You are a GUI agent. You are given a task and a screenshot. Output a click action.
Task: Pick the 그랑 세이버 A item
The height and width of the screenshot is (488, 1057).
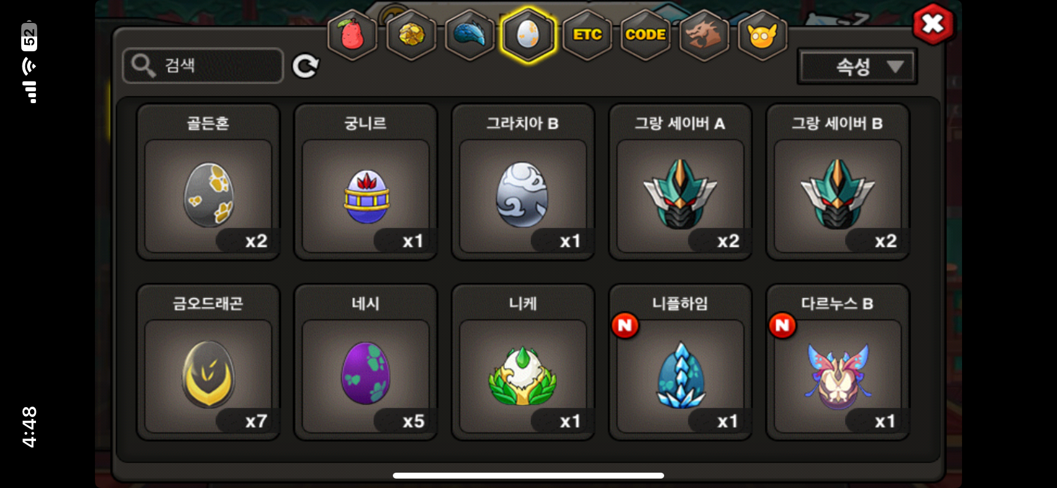(681, 182)
